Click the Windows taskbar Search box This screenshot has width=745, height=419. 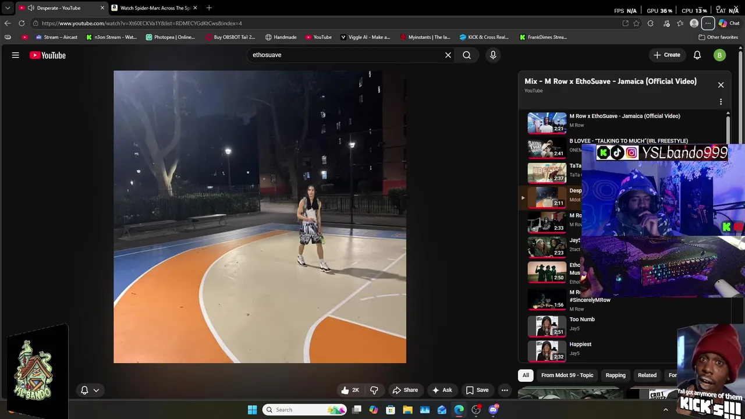point(306,410)
